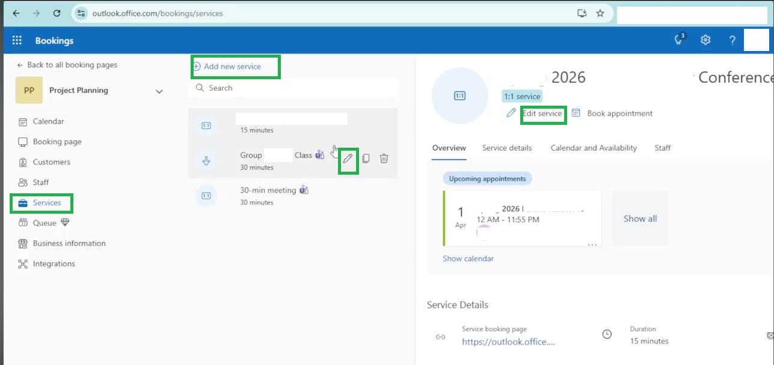Click the install app icon in address bar
Screen dimensions: 774x365
[x=581, y=13]
